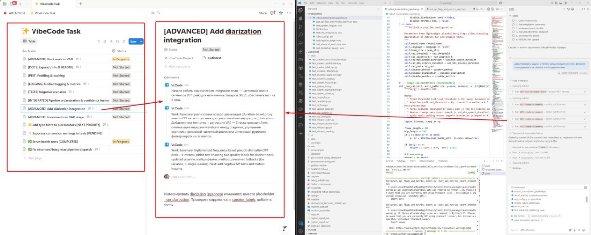This screenshot has width=591, height=235.
Task: Open Notion database view settings icon
Action: coord(124,42)
